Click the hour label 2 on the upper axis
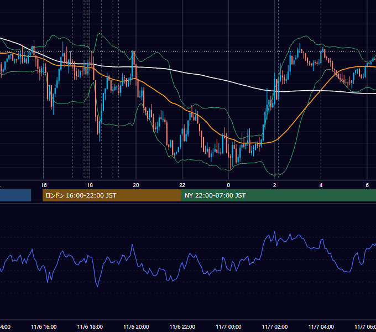376x332 pixels. [x=275, y=185]
